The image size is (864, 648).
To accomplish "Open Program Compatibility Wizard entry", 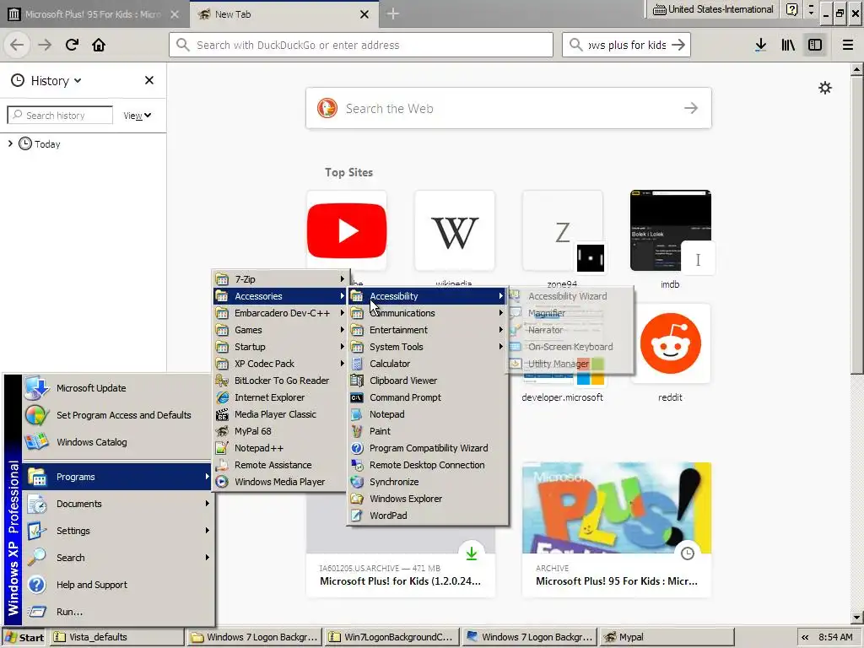I will pos(427,448).
